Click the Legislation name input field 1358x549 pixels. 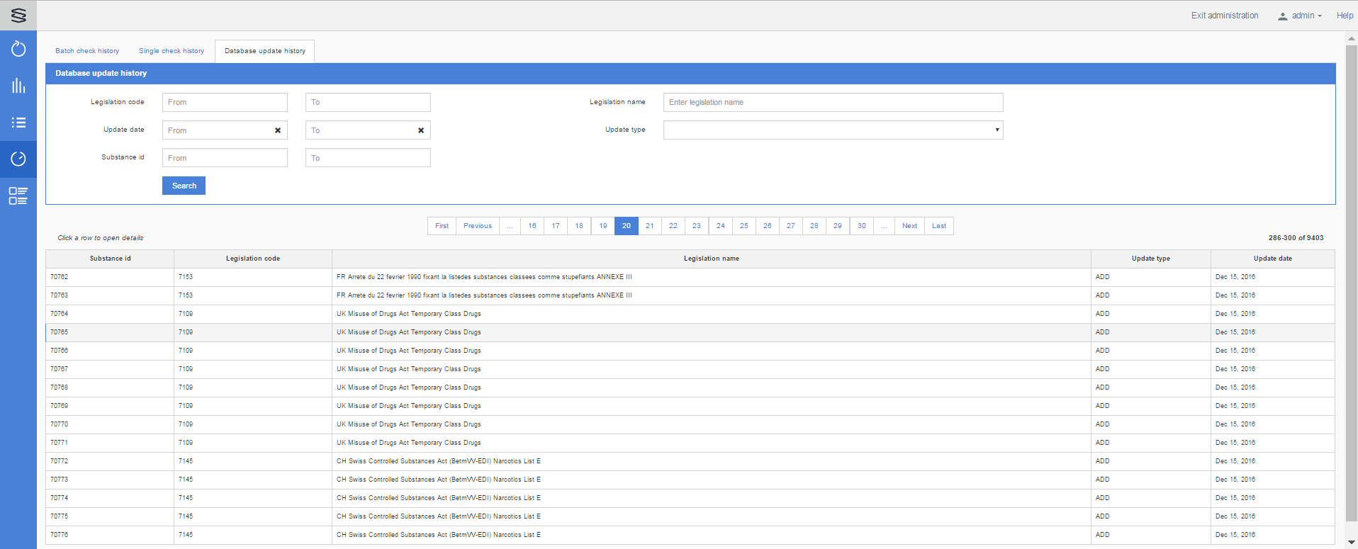[x=833, y=103]
